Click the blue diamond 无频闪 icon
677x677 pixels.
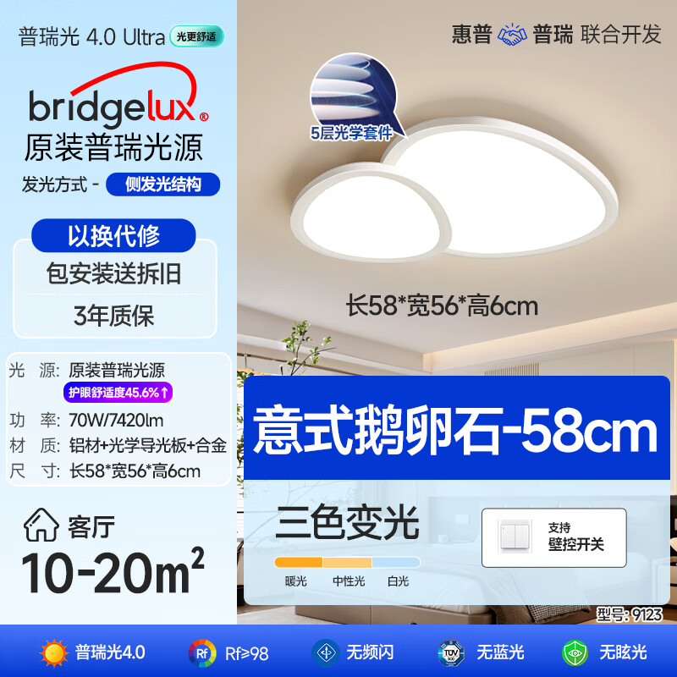(326, 652)
